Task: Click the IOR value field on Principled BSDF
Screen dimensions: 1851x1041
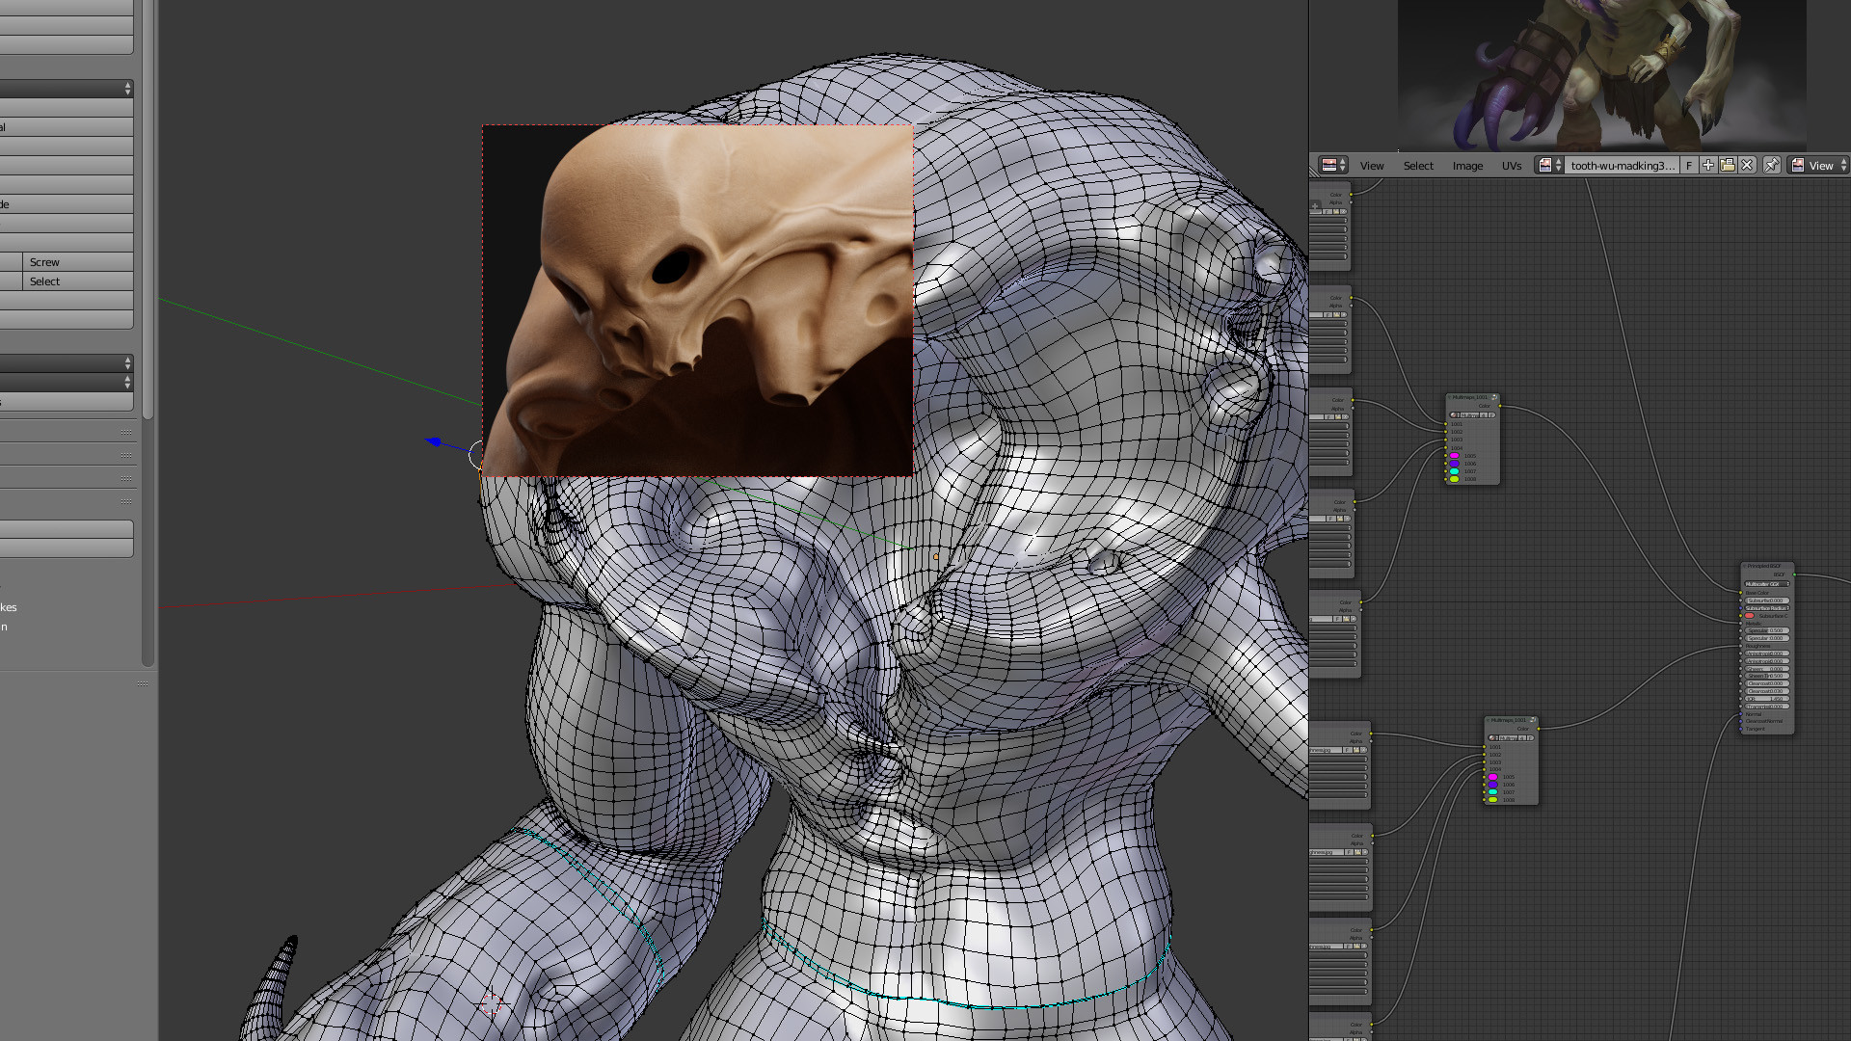Action: [x=1767, y=699]
